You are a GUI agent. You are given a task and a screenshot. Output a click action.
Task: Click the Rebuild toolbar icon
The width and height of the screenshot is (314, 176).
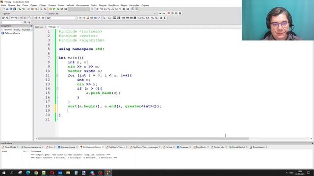62,9
